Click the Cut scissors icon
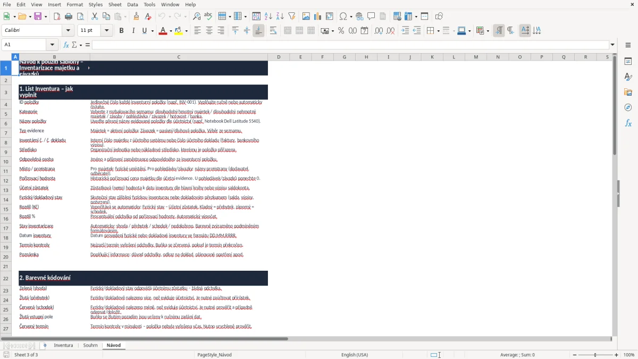 tap(95, 16)
